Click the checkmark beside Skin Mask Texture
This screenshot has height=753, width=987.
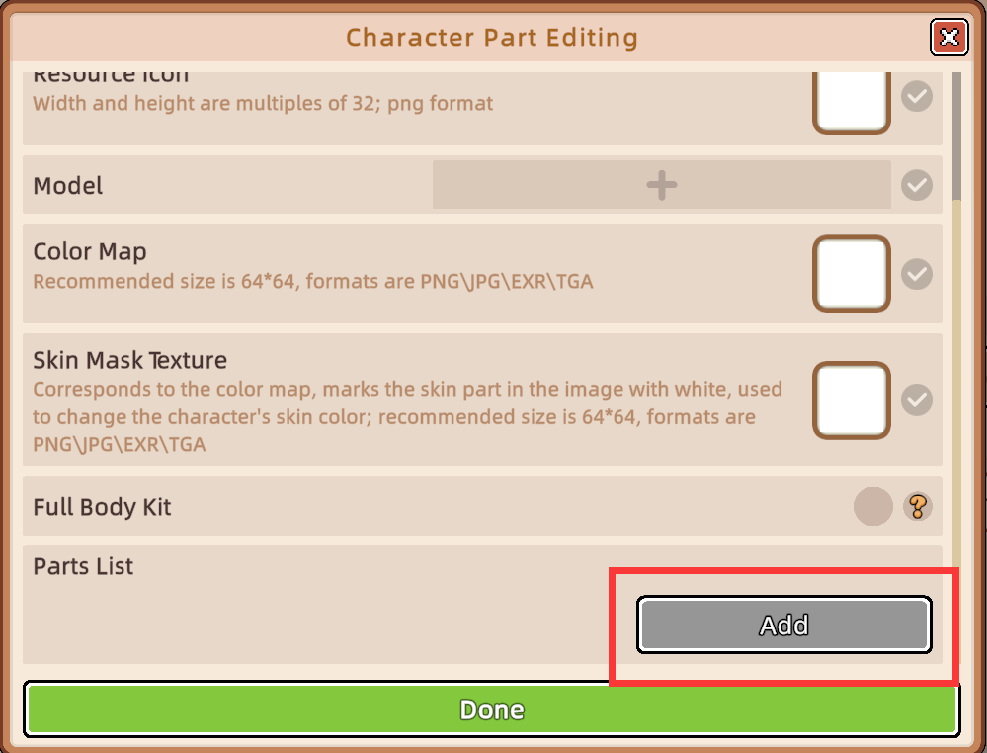918,399
